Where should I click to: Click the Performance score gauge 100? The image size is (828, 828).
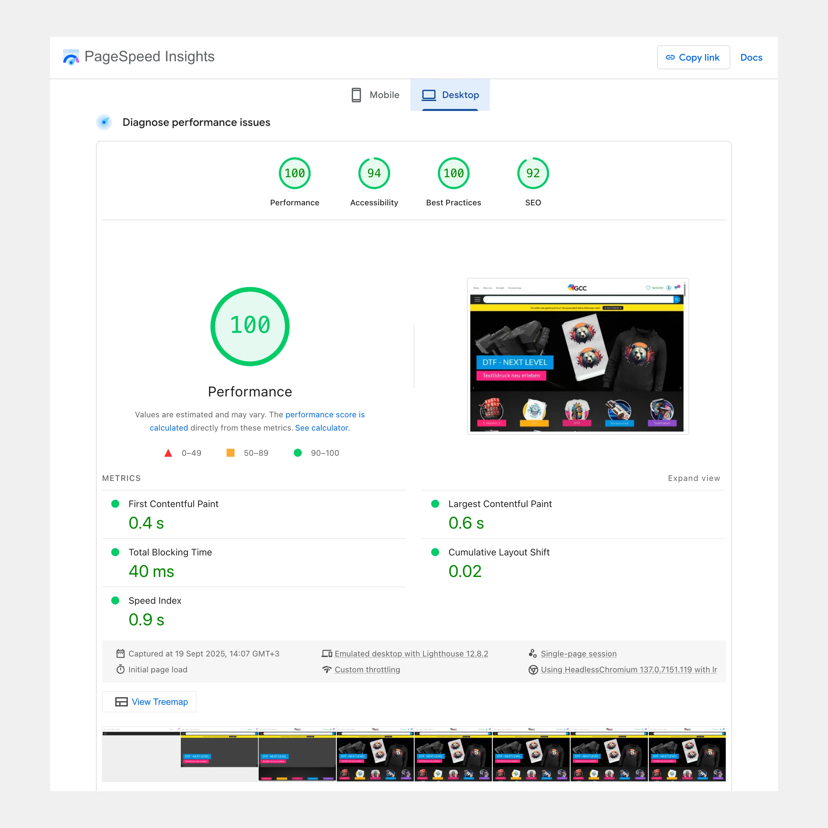click(294, 173)
